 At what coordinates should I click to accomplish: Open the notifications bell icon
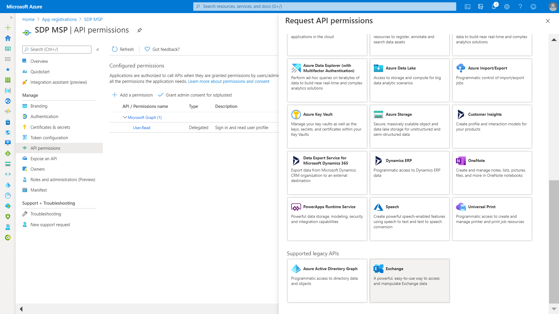(494, 6)
